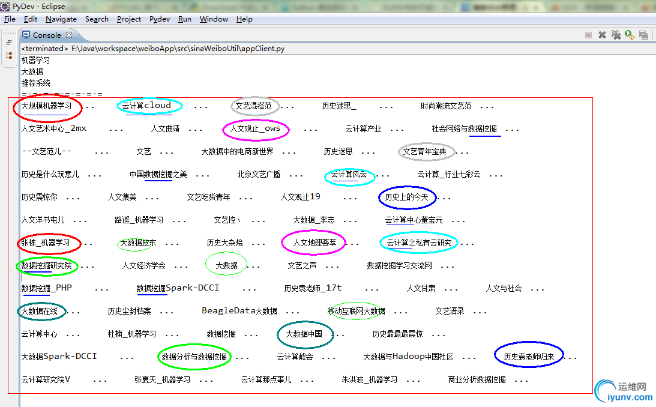
Task: Click the text '大数据Spark-DCCI'
Action: [x=59, y=356]
